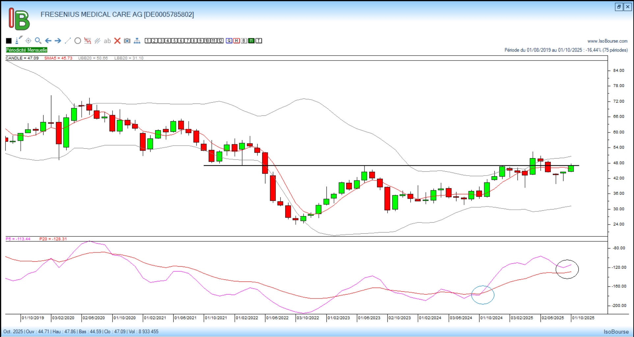634x337 pixels.
Task: Select the 'ab' text annotation tool
Action: [x=107, y=41]
